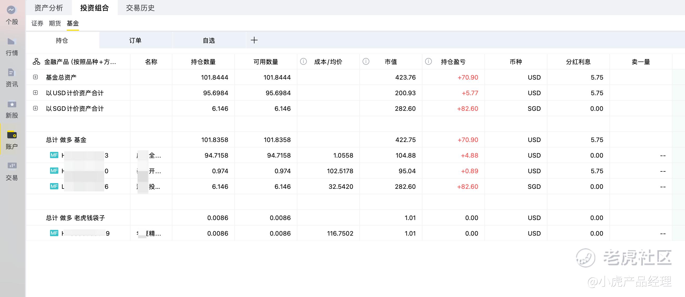
Task: Switch to 证券 sub-tab
Action: coord(37,23)
